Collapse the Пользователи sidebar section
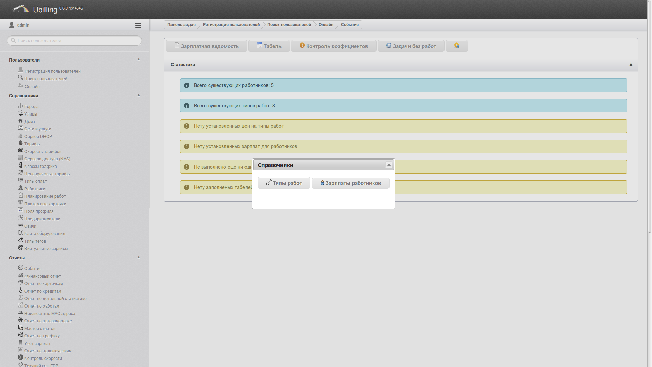The width and height of the screenshot is (652, 367). (x=139, y=59)
